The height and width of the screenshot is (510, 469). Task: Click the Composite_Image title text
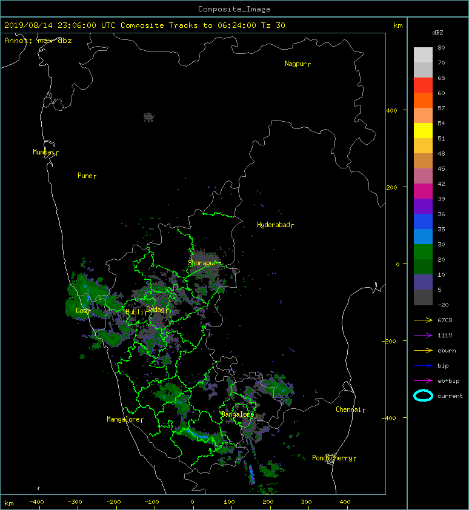click(234, 9)
